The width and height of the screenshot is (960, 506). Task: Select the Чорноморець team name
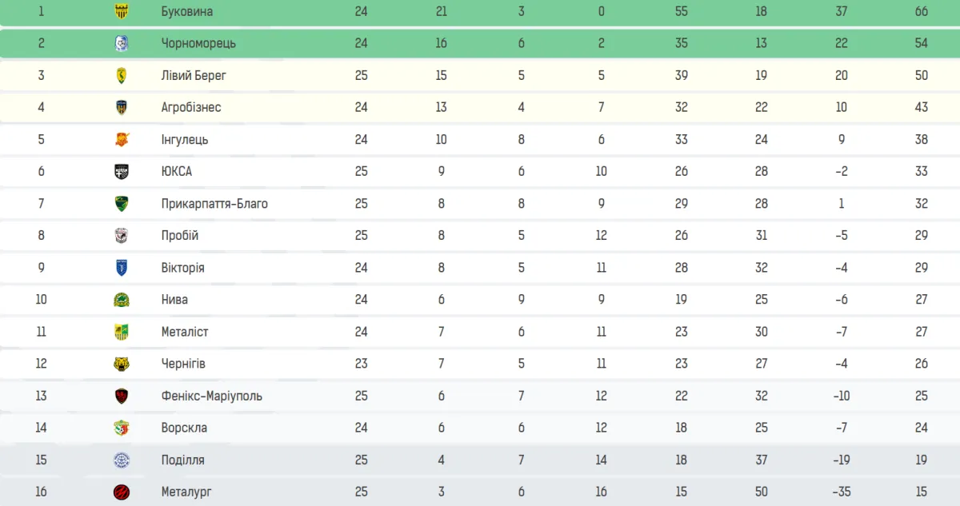pyautogui.click(x=198, y=43)
